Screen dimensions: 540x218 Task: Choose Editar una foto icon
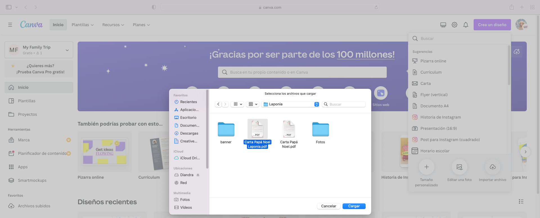[459, 167]
